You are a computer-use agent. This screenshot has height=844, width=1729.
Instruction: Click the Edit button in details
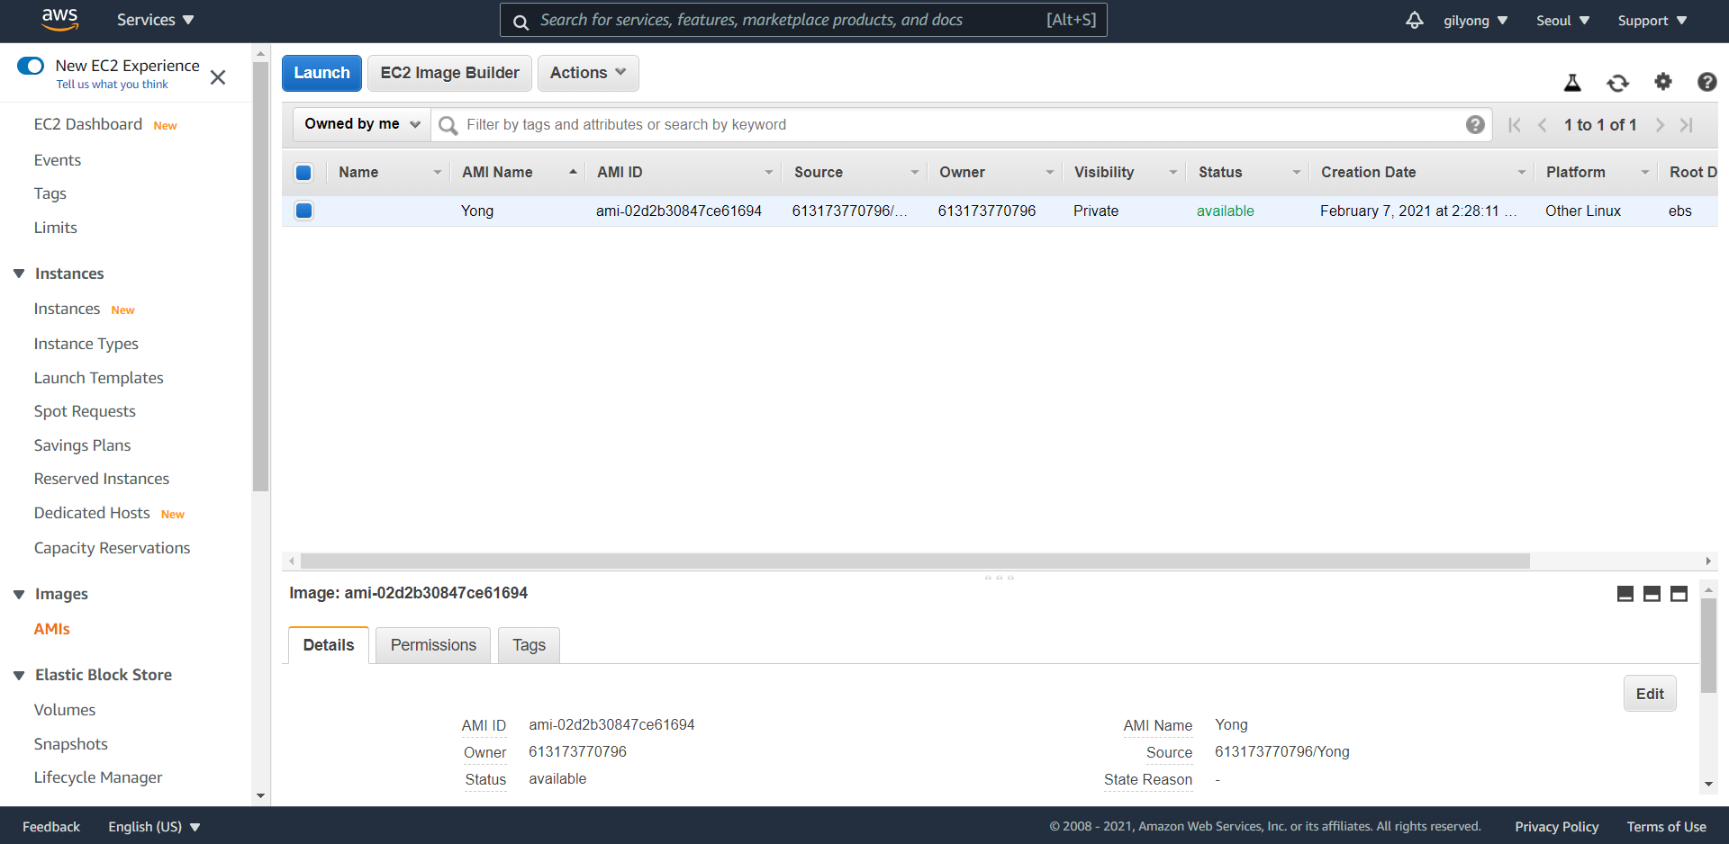pyautogui.click(x=1650, y=694)
